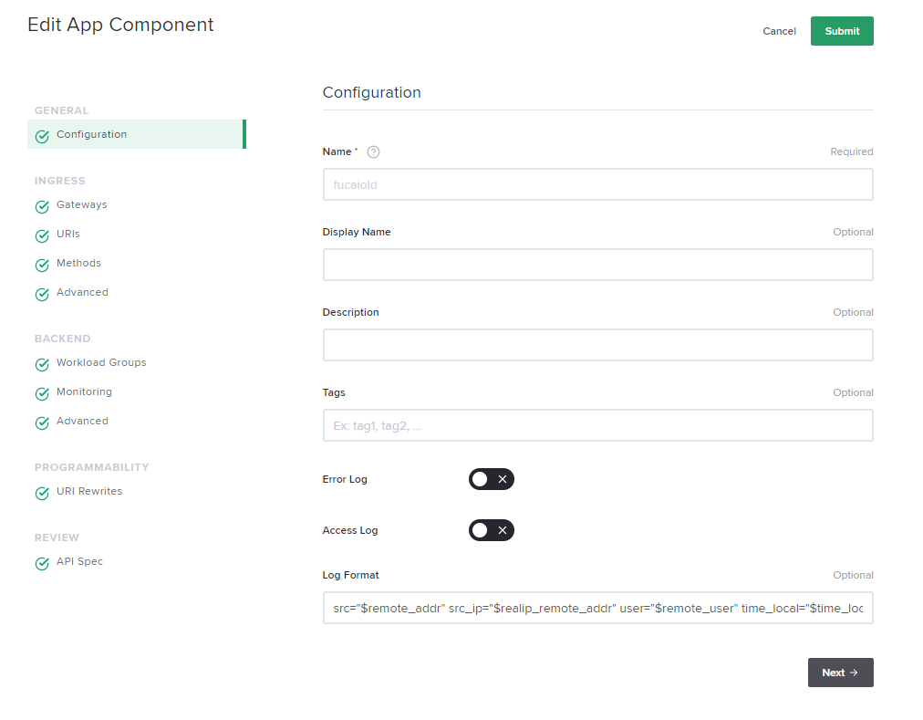Enable the Access Log switch
The width and height of the screenshot is (923, 720).
tap(492, 530)
